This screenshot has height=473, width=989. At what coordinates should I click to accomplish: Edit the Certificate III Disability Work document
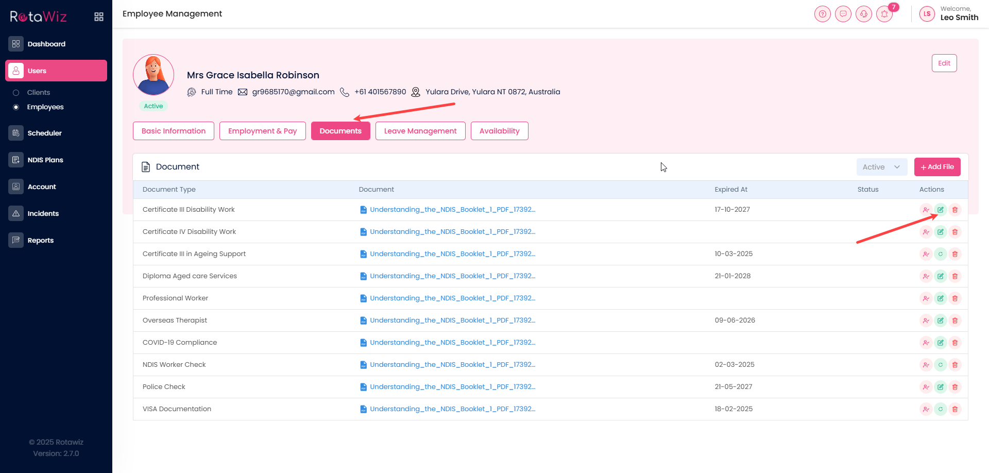click(940, 210)
